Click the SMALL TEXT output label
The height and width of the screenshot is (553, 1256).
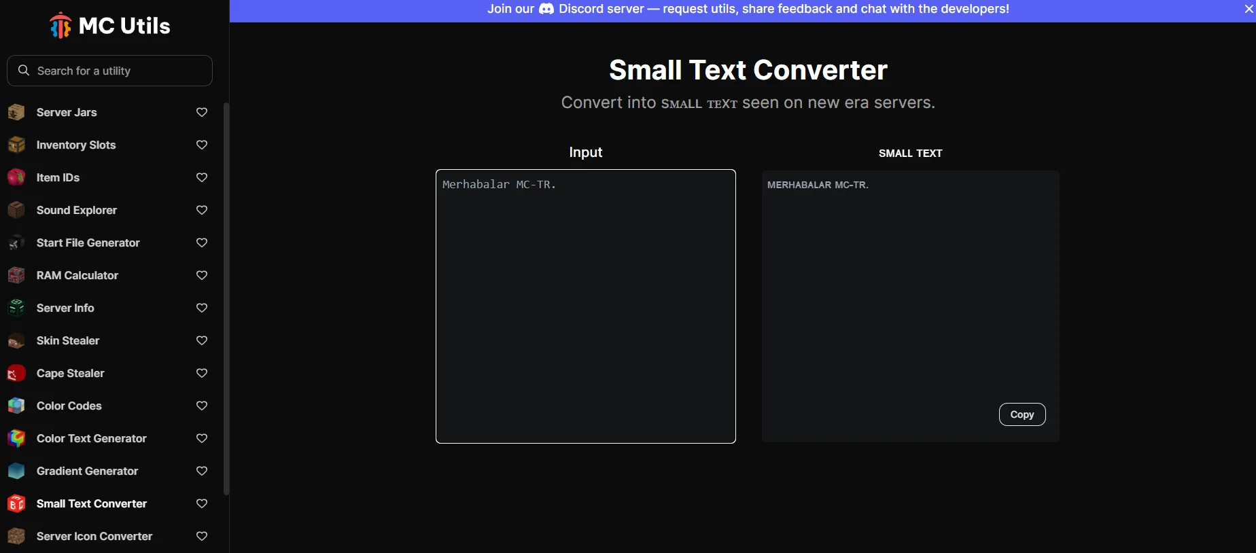[x=911, y=154]
